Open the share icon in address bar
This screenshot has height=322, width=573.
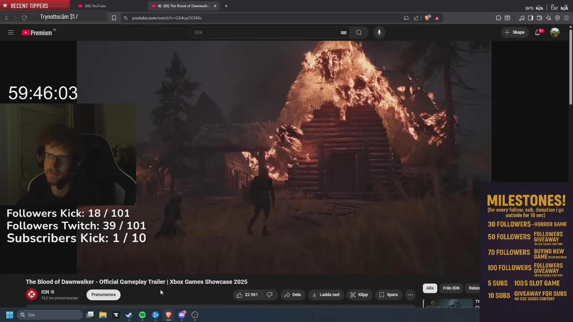pyautogui.click(x=416, y=18)
